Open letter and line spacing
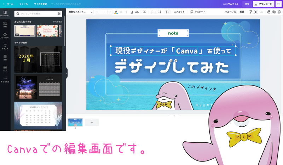The image size is (283, 165). click(160, 12)
